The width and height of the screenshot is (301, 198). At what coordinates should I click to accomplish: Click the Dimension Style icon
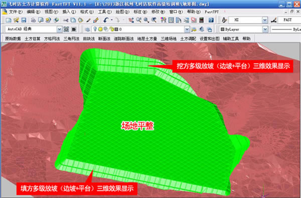[x=274, y=20]
